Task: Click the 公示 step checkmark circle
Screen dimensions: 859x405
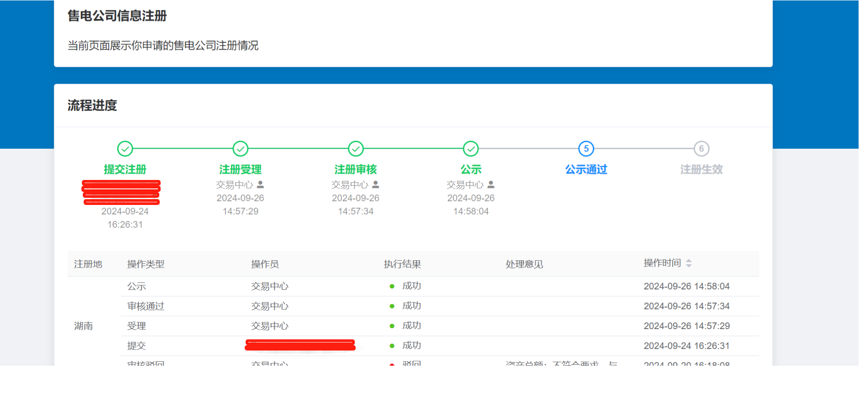Action: 471,149
